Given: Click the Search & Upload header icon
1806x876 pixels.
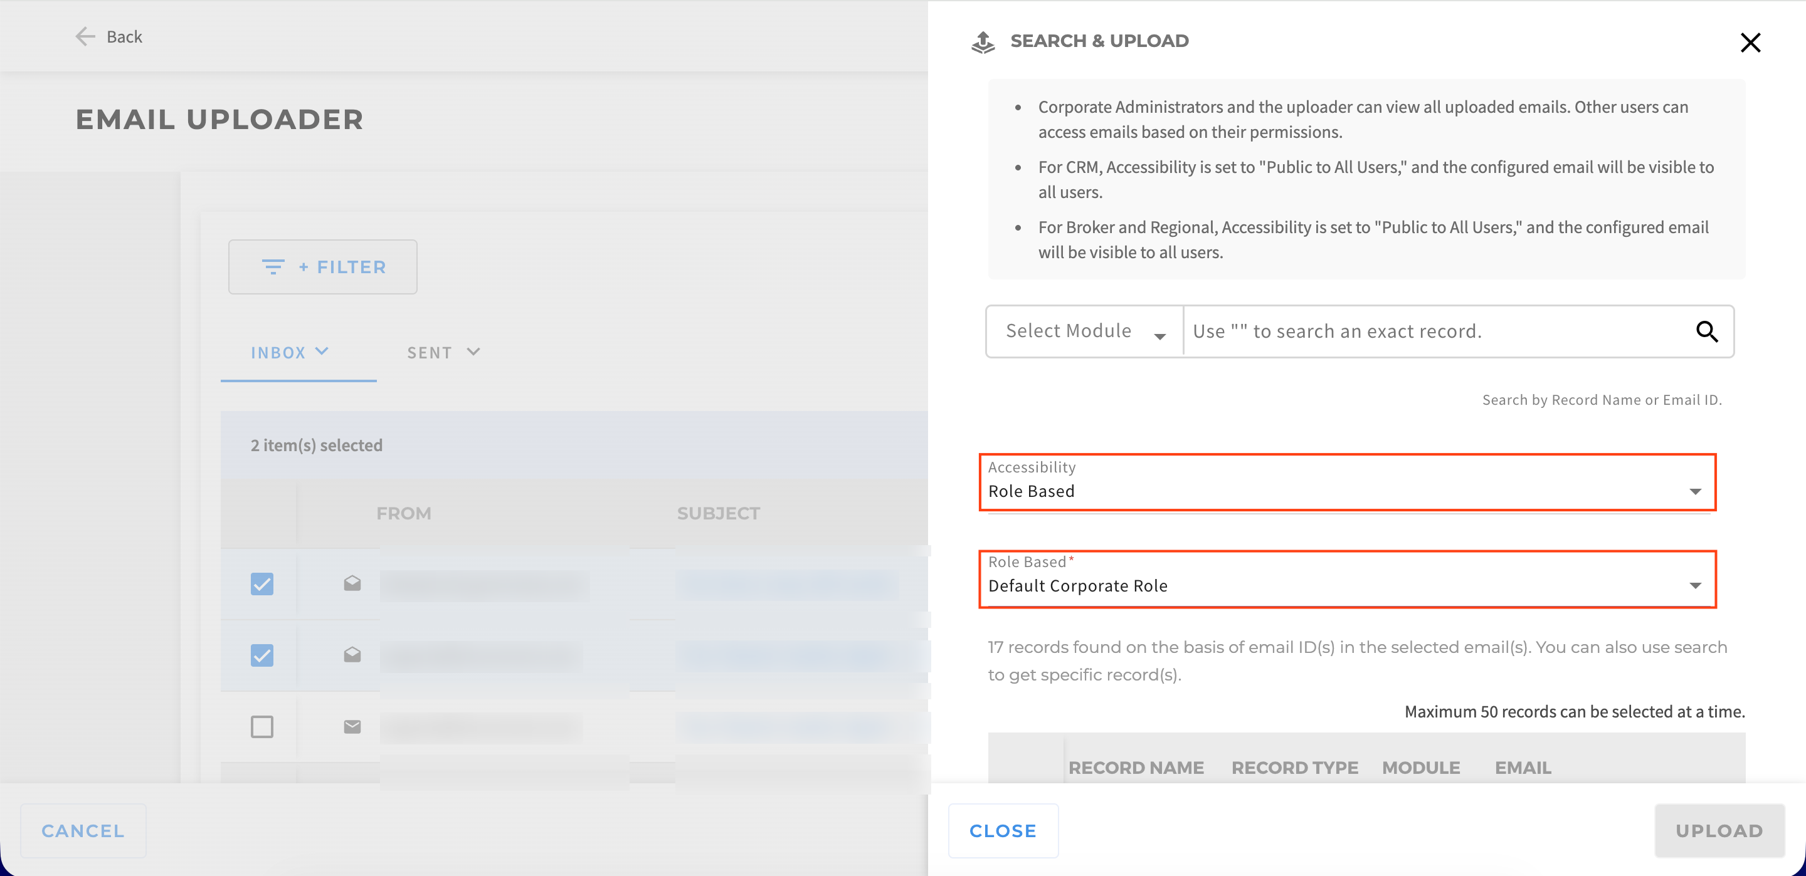Looking at the screenshot, I should coord(983,42).
